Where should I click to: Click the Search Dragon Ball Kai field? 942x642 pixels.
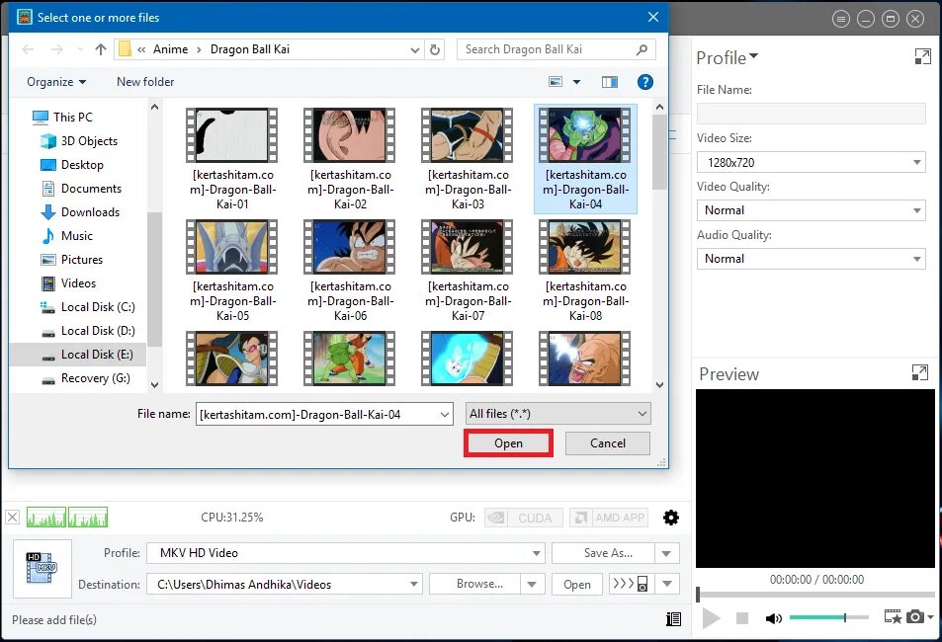pyautogui.click(x=556, y=49)
